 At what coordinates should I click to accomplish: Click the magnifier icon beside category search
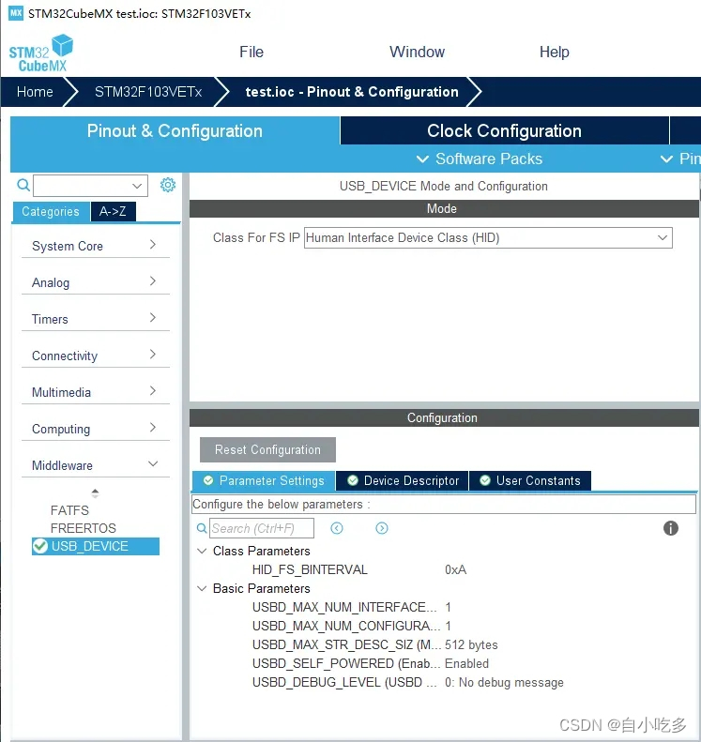point(23,185)
